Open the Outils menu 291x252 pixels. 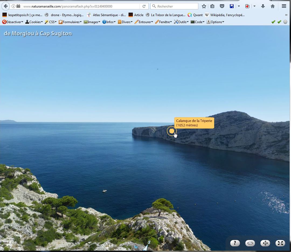click(x=181, y=22)
